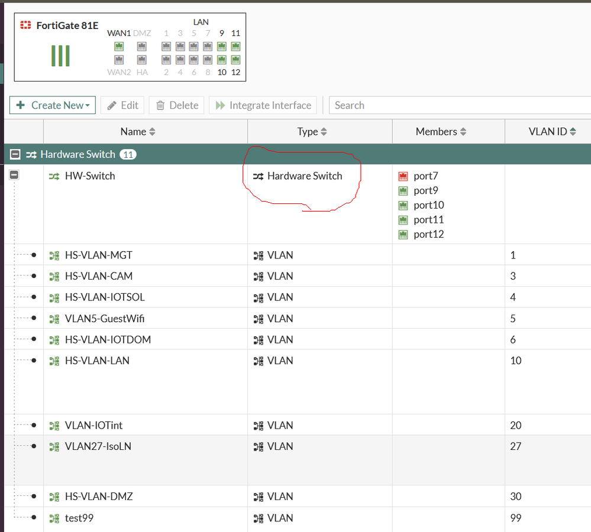Click the DMZ port icon in faceplate
Screen dimensions: 591x532
141,46
